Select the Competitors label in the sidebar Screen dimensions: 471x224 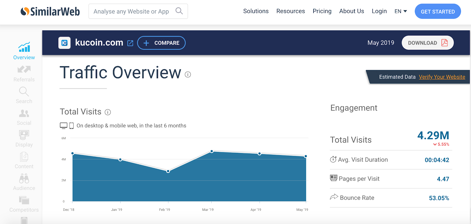24,210
